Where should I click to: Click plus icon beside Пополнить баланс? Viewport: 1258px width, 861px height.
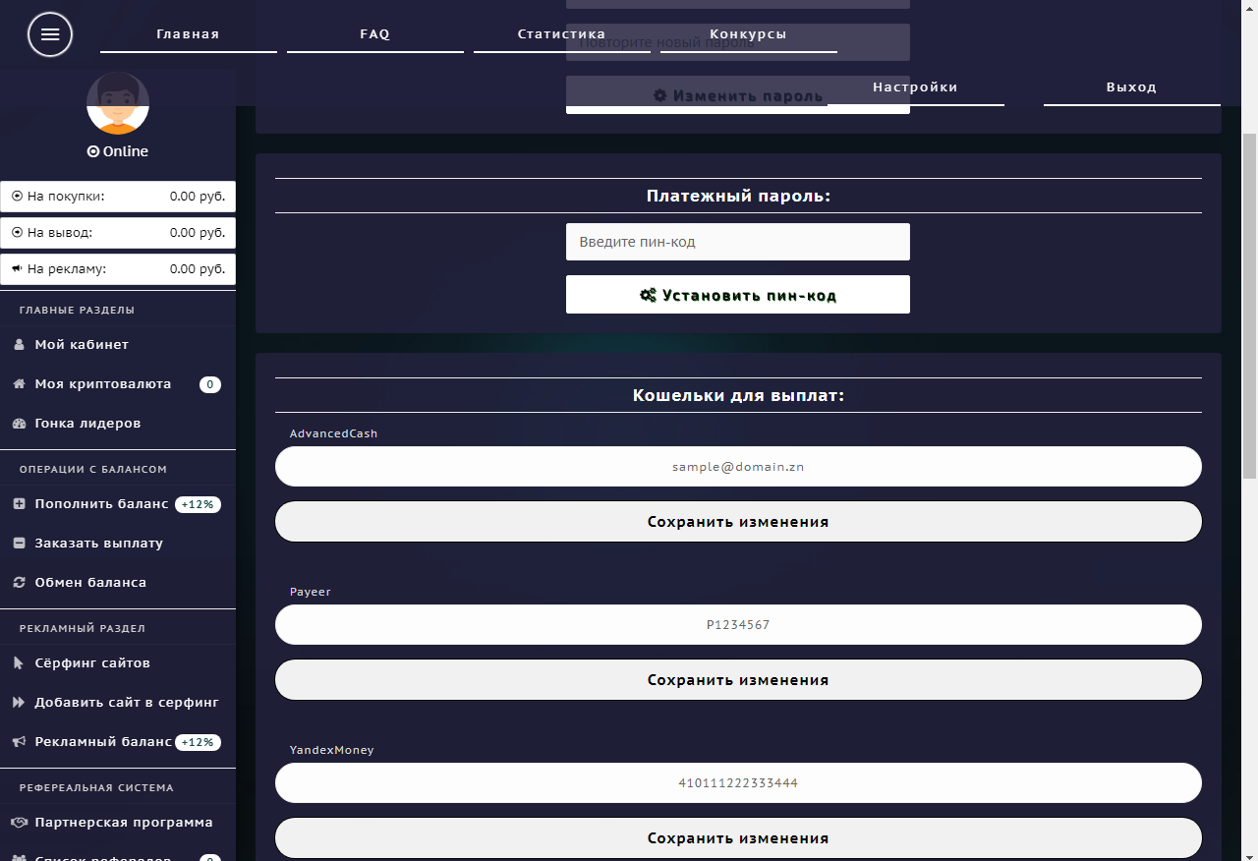(19, 504)
